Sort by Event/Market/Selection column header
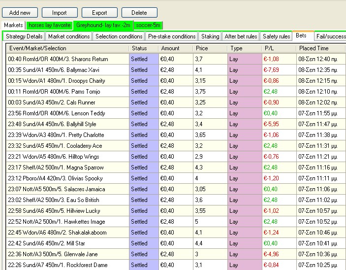The height and width of the screenshot is (270, 346). [67, 48]
